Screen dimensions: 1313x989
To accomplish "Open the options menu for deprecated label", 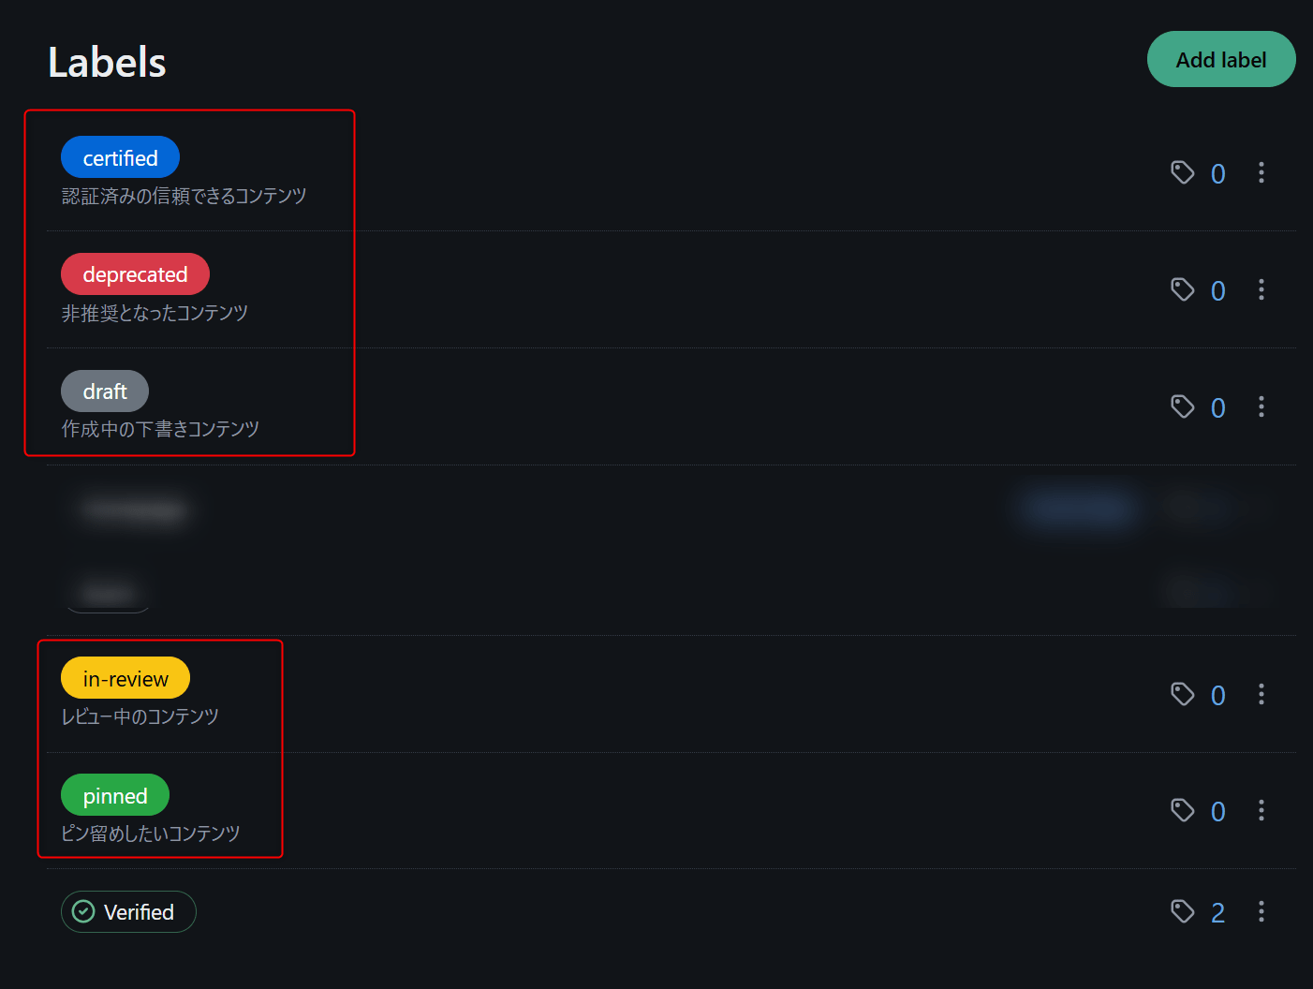I will point(1261,289).
